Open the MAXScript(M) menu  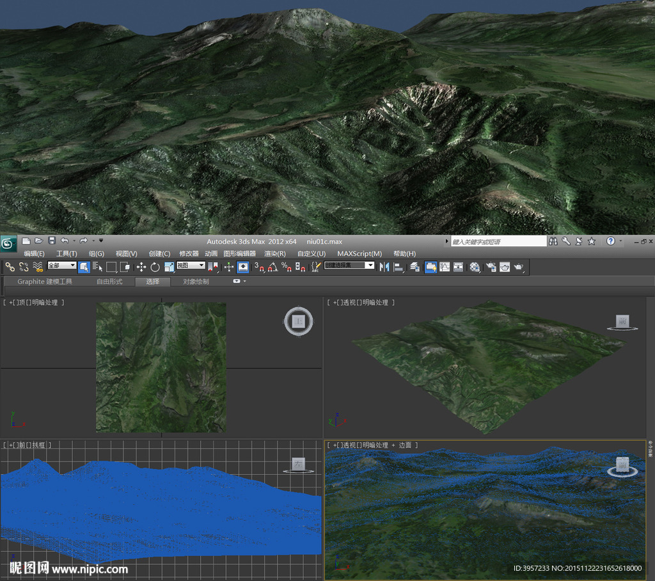click(359, 254)
